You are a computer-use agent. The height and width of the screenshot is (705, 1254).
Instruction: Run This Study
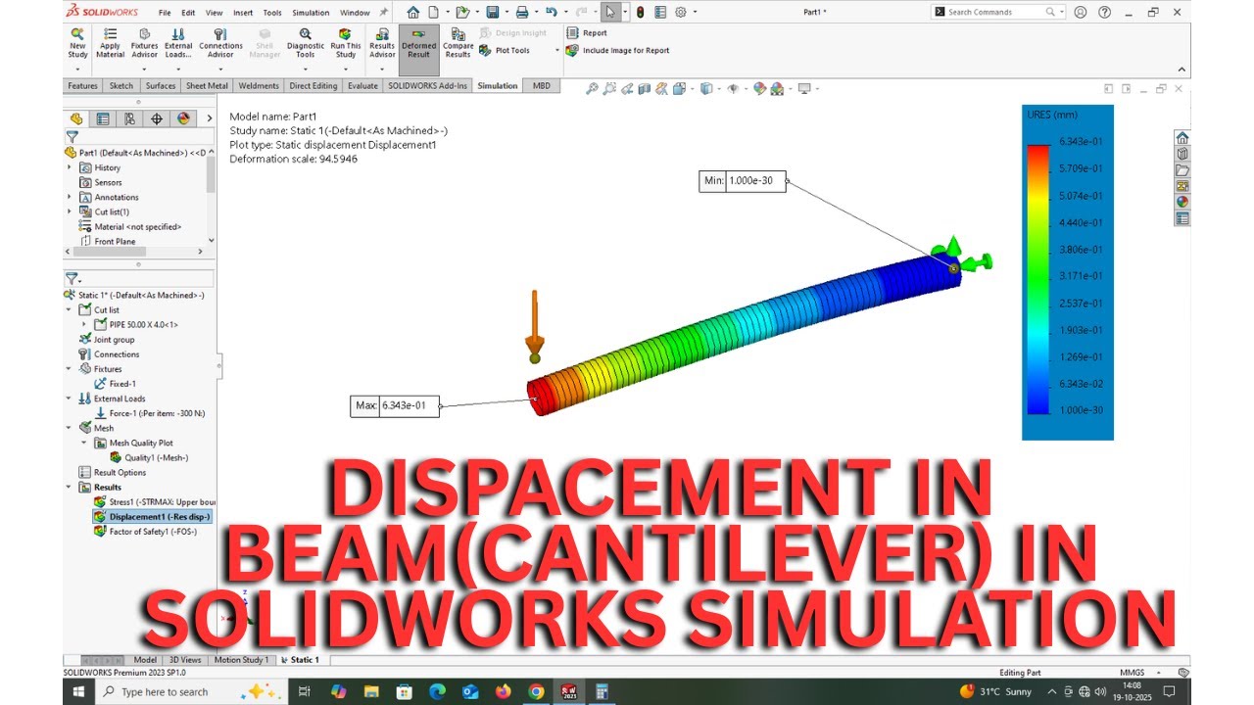point(345,43)
